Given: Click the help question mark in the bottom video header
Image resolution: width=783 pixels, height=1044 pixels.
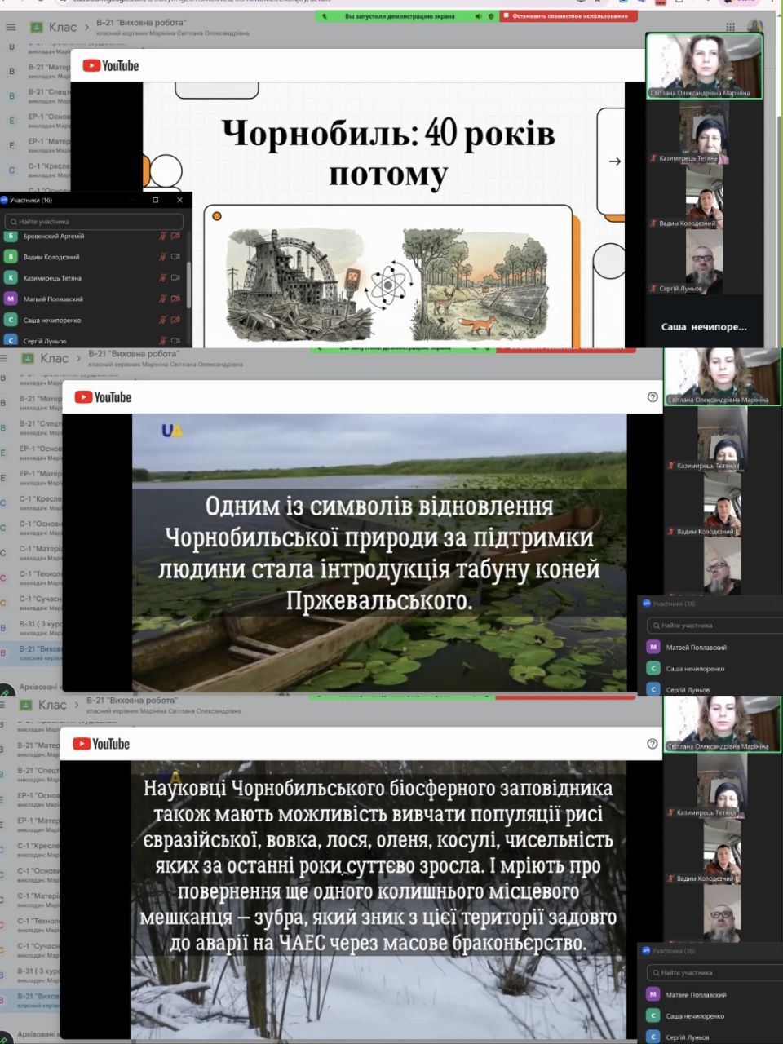Looking at the screenshot, I should point(652,744).
